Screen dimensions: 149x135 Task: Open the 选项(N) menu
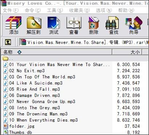click(x=104, y=11)
